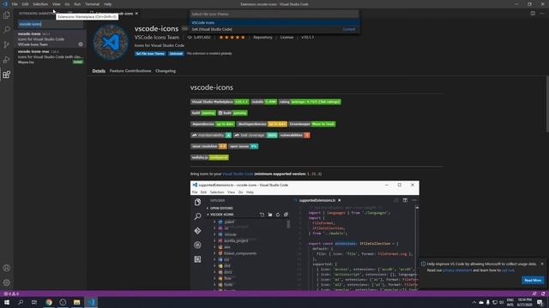Click Read More in the notification
Image resolution: width=549 pixels, height=308 pixels.
[533, 280]
